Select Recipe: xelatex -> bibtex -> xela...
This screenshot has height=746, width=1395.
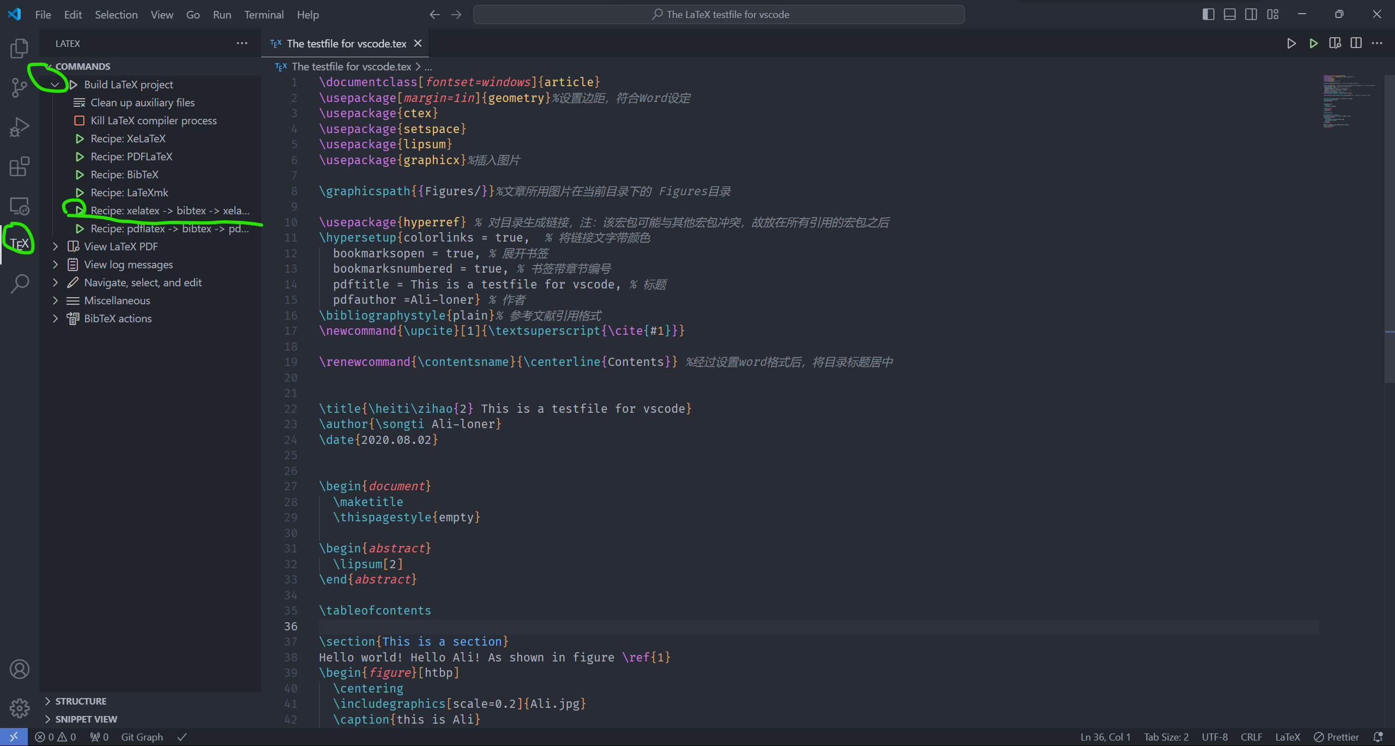(x=169, y=210)
